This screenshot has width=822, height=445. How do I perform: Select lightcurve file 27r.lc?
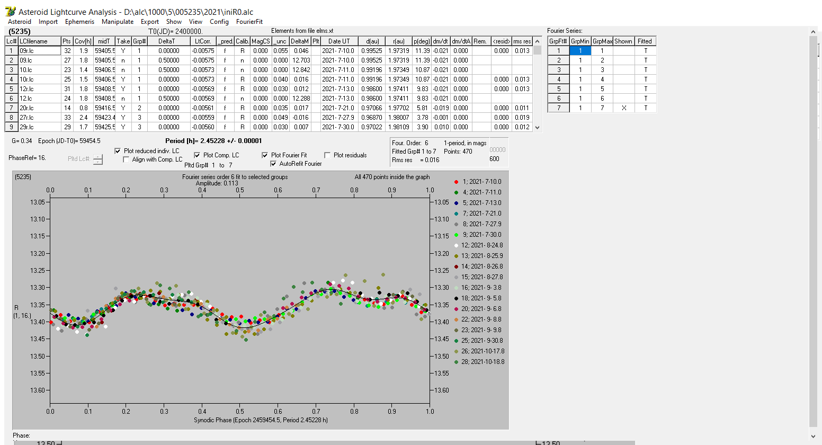(39, 118)
